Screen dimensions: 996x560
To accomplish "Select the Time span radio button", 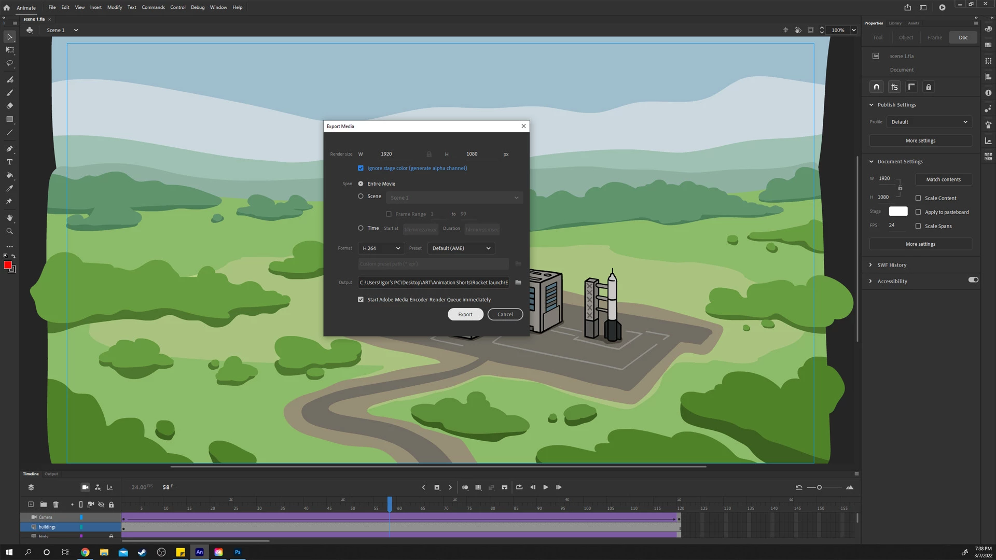I will click(x=361, y=228).
